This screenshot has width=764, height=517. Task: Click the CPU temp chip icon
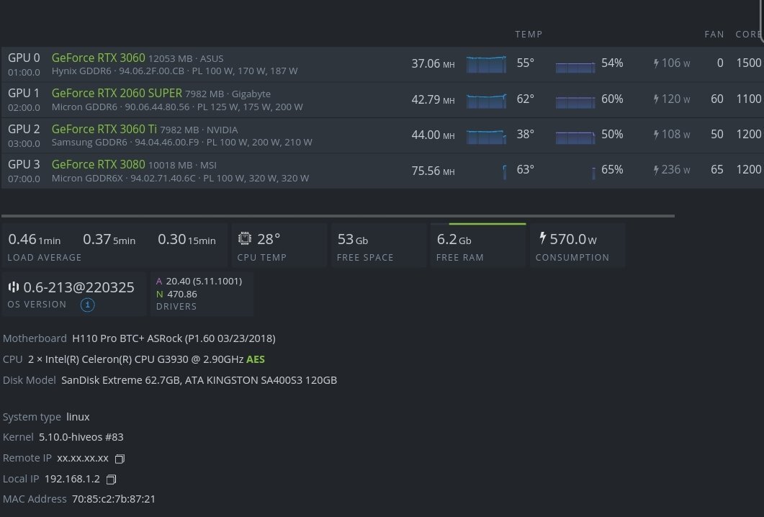pos(245,238)
